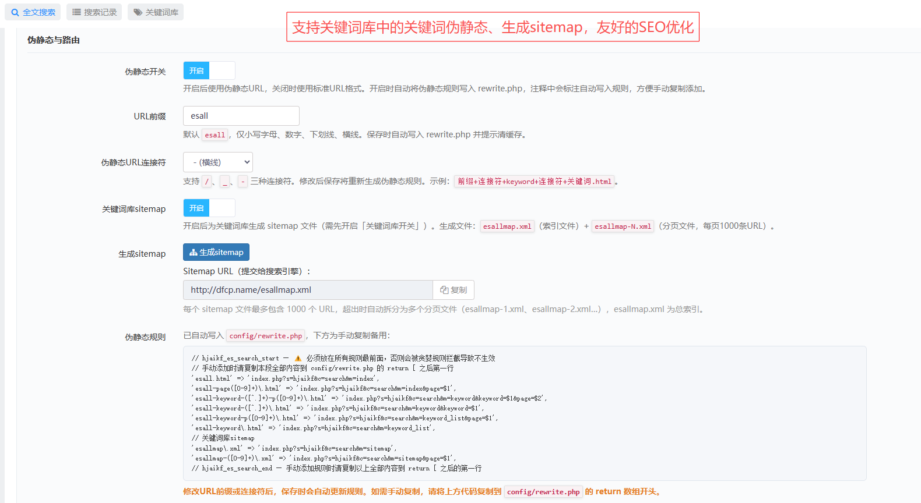Click the 'Sitemap URL（提交给搜索引擎）' label
This screenshot has width=921, height=503.
247,271
